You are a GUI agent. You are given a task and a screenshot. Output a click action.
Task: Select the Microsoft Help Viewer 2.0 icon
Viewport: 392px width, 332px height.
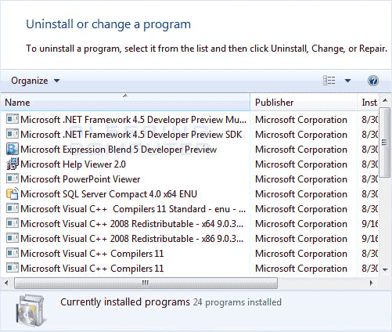tap(13, 164)
